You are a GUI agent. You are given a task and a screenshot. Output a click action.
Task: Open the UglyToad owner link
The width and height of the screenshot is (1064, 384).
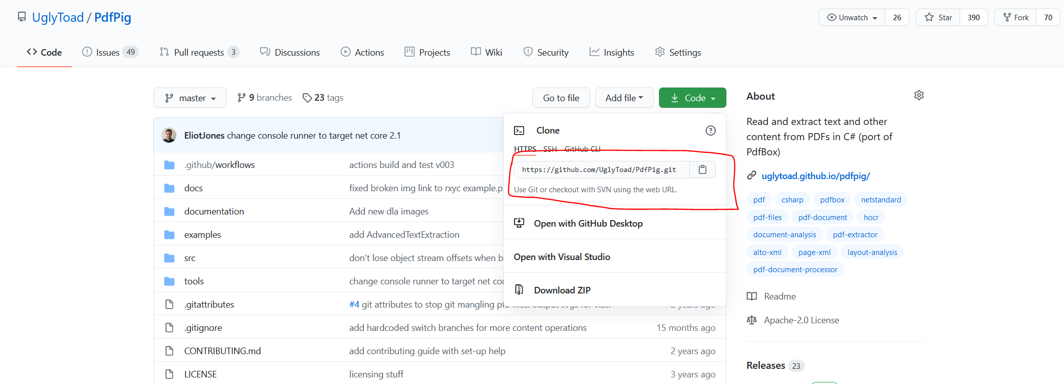tap(58, 17)
